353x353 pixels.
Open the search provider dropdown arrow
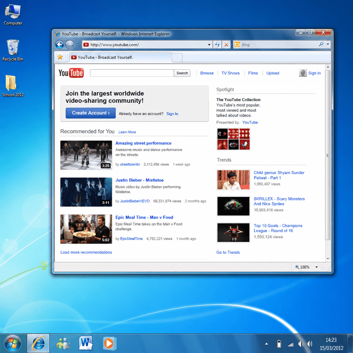(328, 44)
